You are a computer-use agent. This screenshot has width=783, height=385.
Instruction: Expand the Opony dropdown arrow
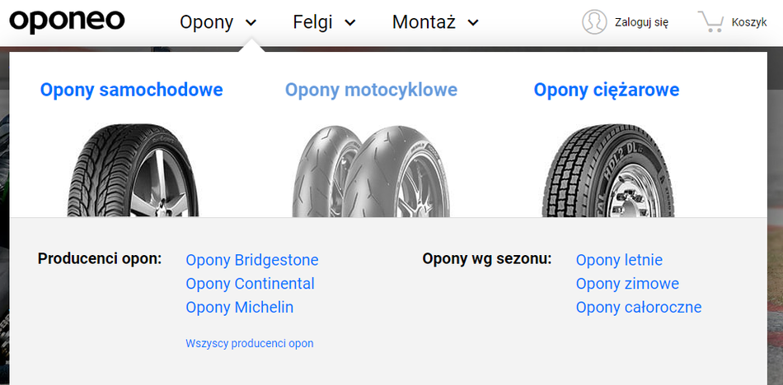tap(251, 23)
